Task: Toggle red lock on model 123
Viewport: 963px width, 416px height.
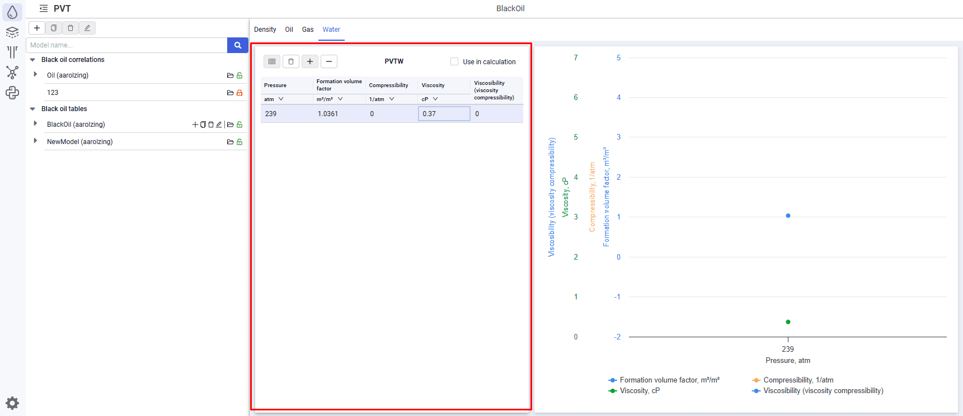Action: 239,93
